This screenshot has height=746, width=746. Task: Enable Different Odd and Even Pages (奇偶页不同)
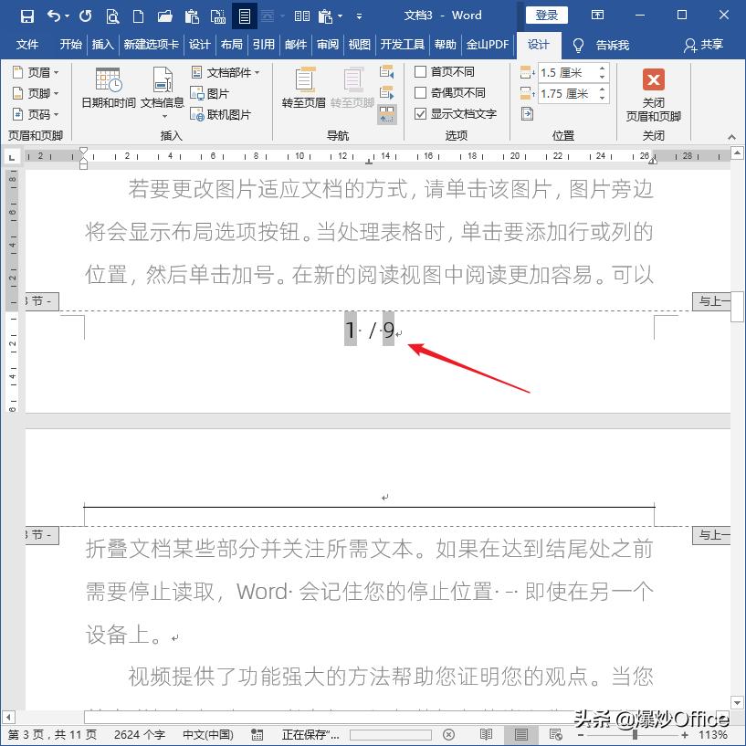coord(421,92)
